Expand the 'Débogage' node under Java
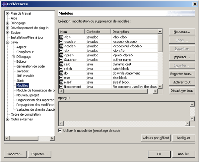The height and width of the screenshot is (162, 199). tap(13, 57)
